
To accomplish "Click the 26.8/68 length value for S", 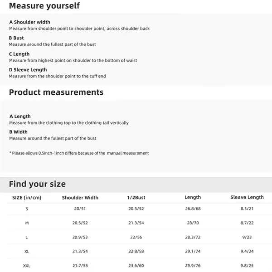I will pyautogui.click(x=193, y=209).
